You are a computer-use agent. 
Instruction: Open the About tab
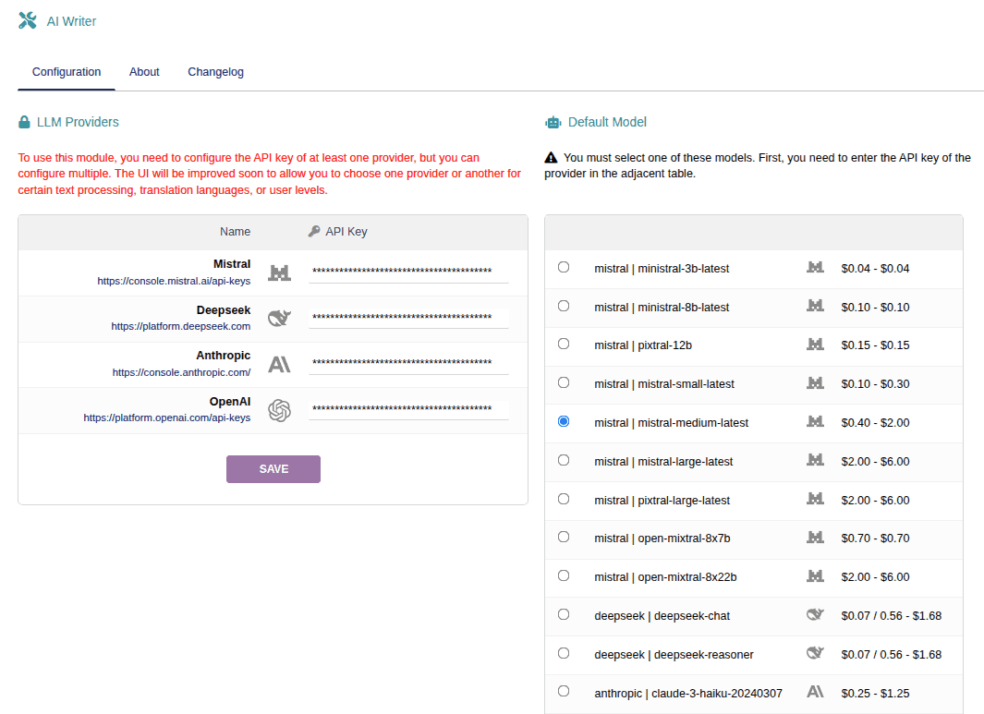click(x=144, y=72)
